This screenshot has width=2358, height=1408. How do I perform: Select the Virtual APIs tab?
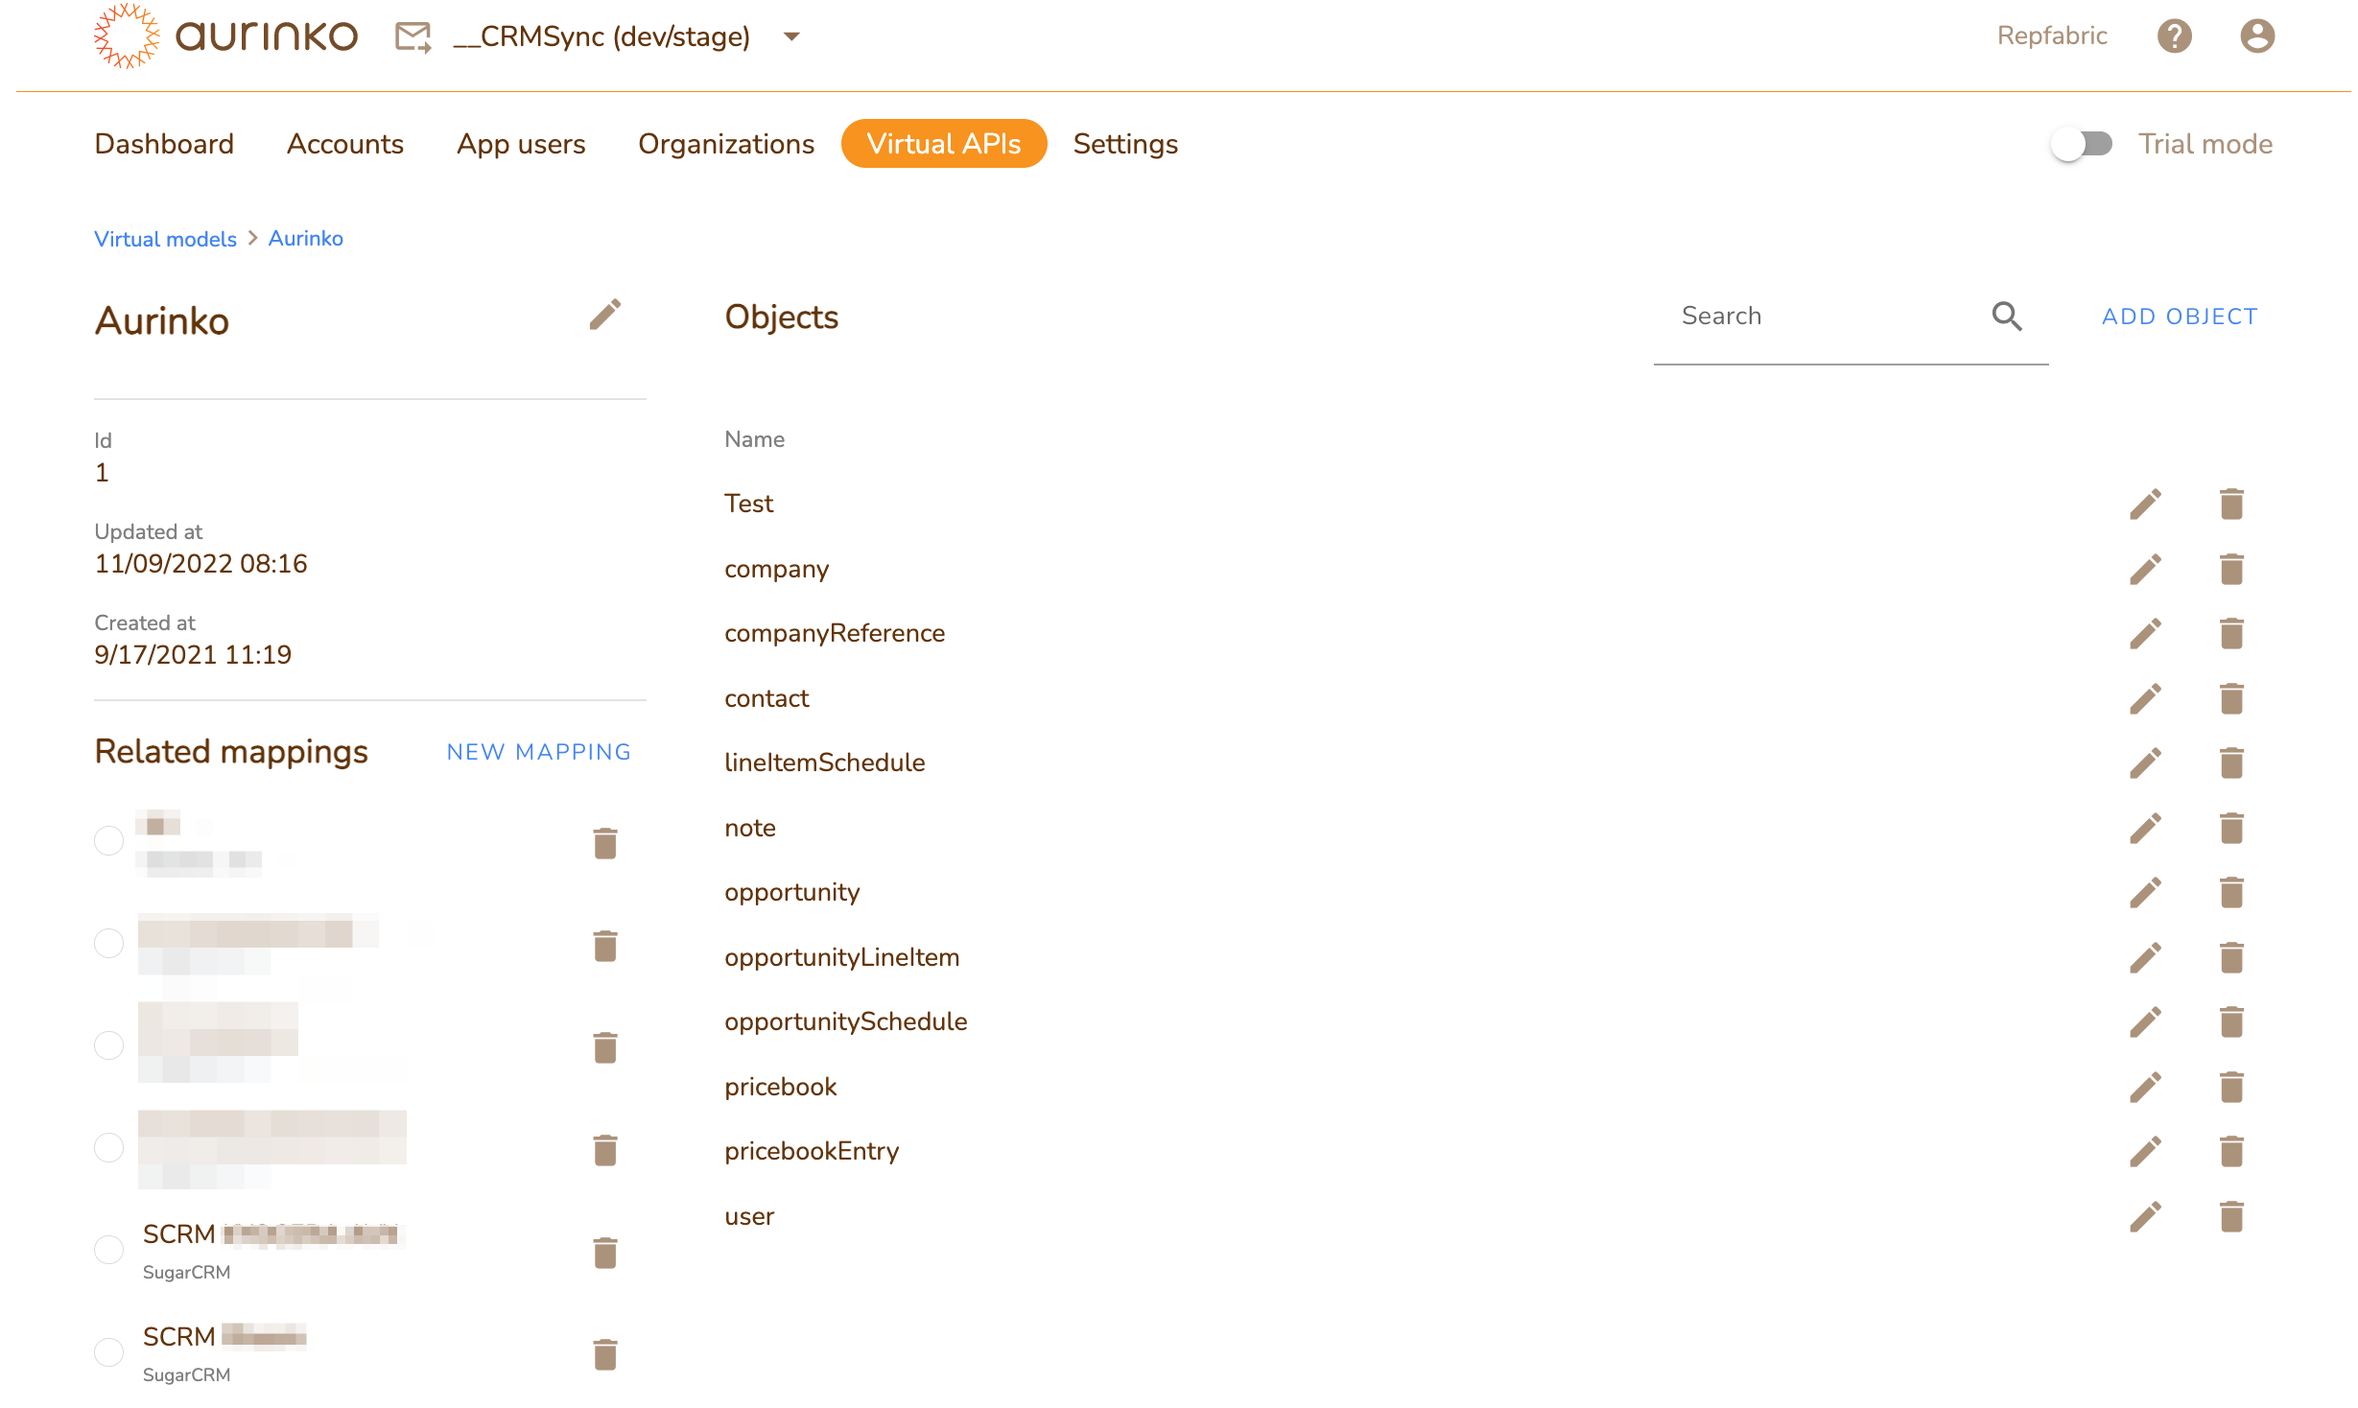point(944,144)
